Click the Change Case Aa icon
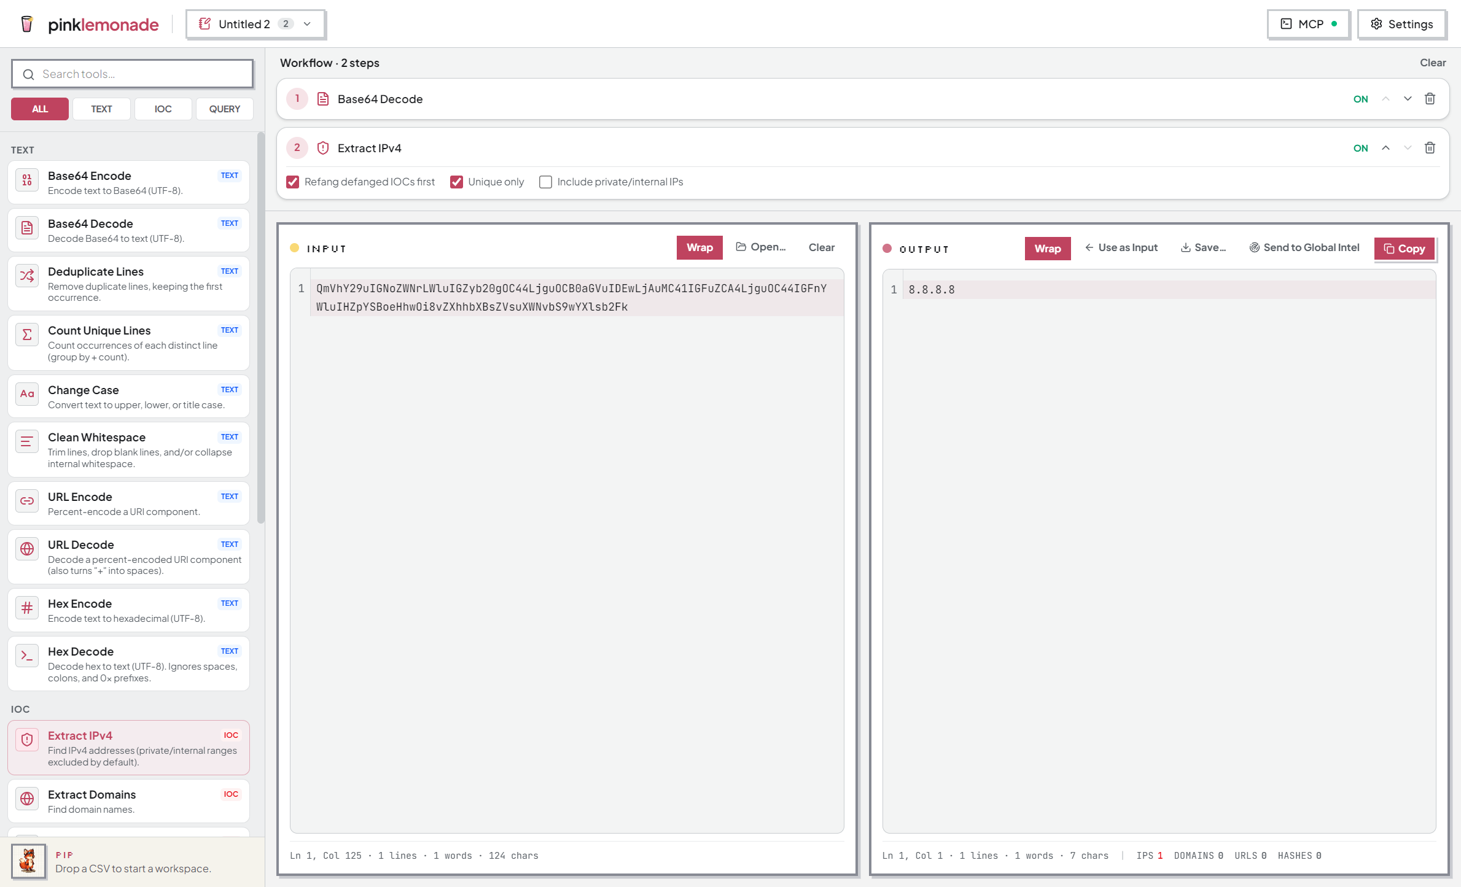Screen dimensions: 1461x887 (x=27, y=394)
